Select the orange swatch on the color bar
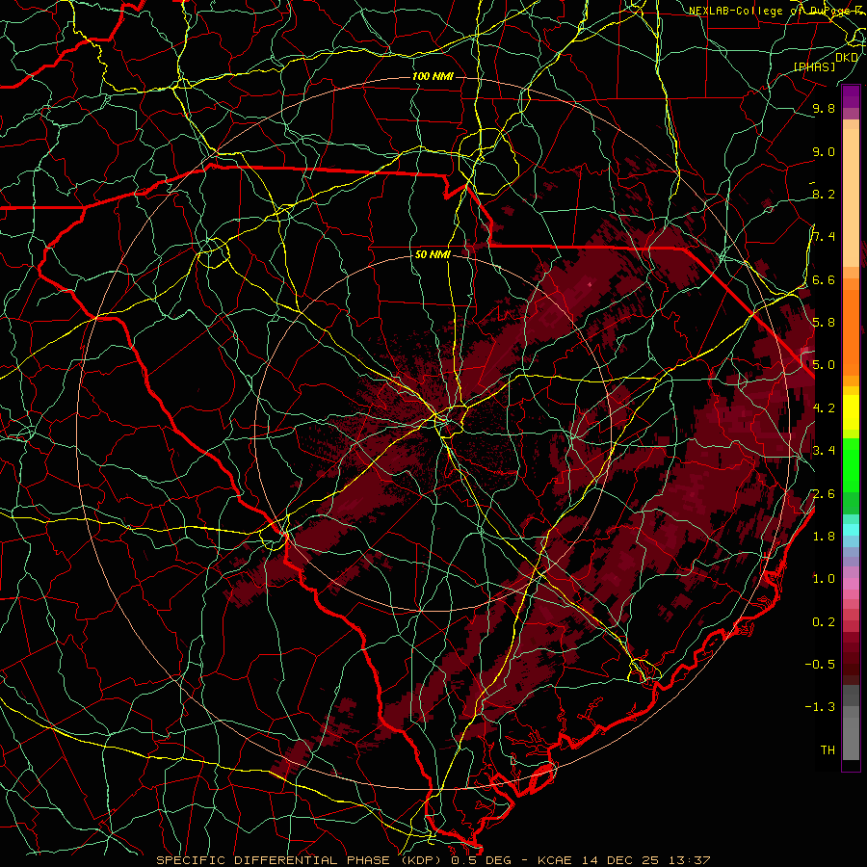Viewport: 867px width, 867px height. coord(851,333)
